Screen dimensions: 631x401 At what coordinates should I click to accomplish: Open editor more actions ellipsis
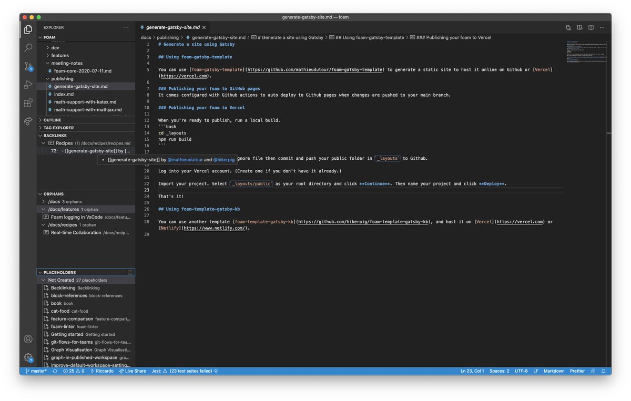(603, 27)
